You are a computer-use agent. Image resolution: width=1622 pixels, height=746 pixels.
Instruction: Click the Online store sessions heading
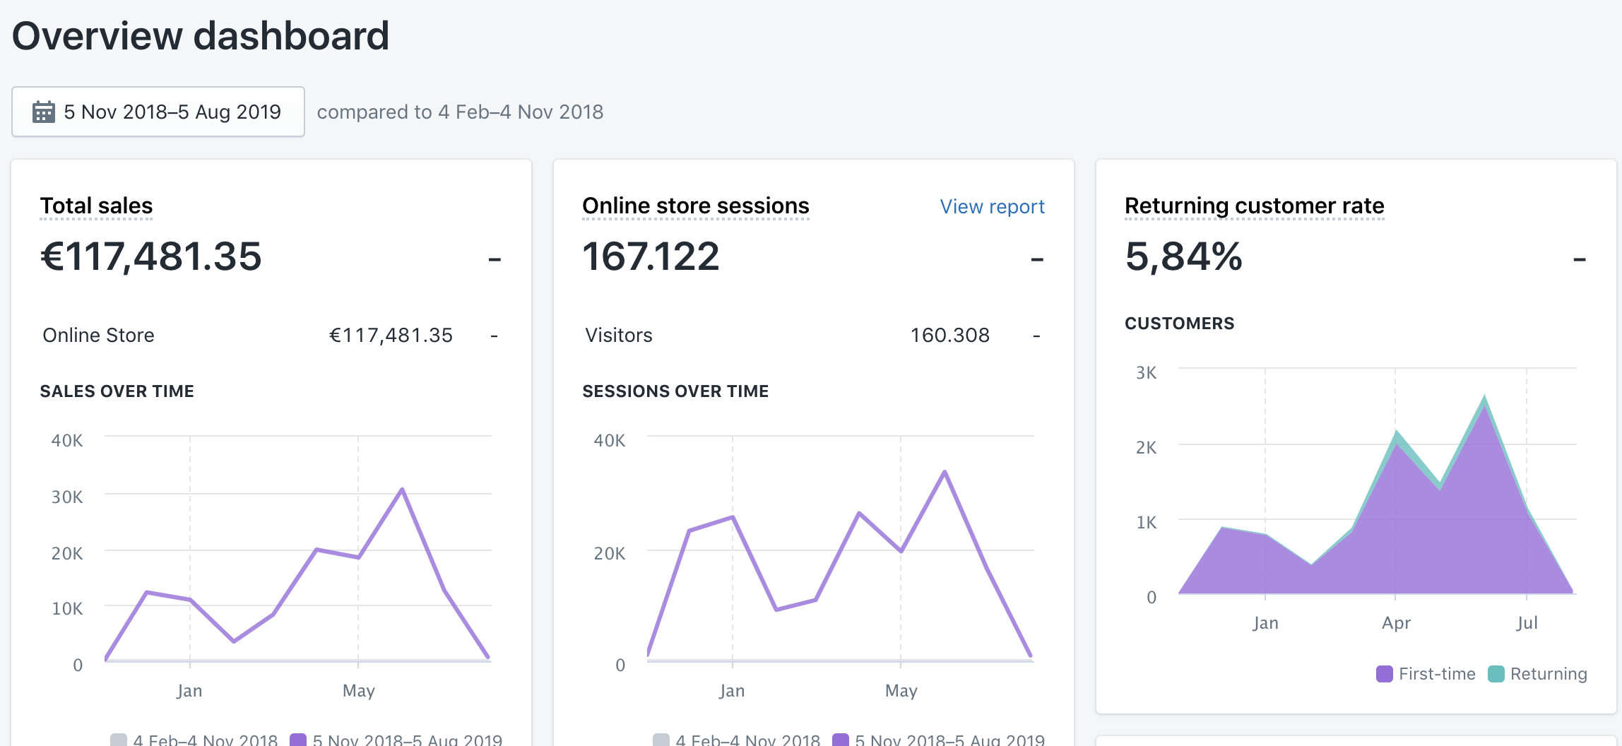(696, 206)
